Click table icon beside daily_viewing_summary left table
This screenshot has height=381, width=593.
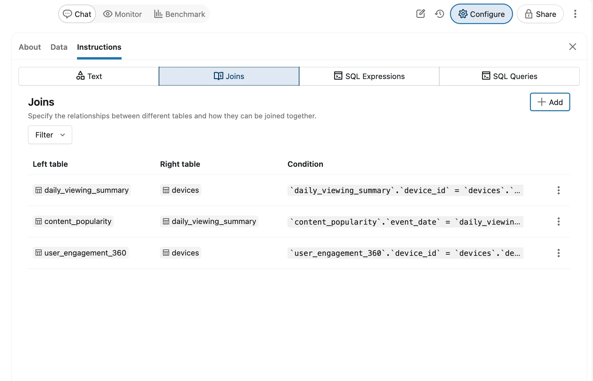click(39, 190)
